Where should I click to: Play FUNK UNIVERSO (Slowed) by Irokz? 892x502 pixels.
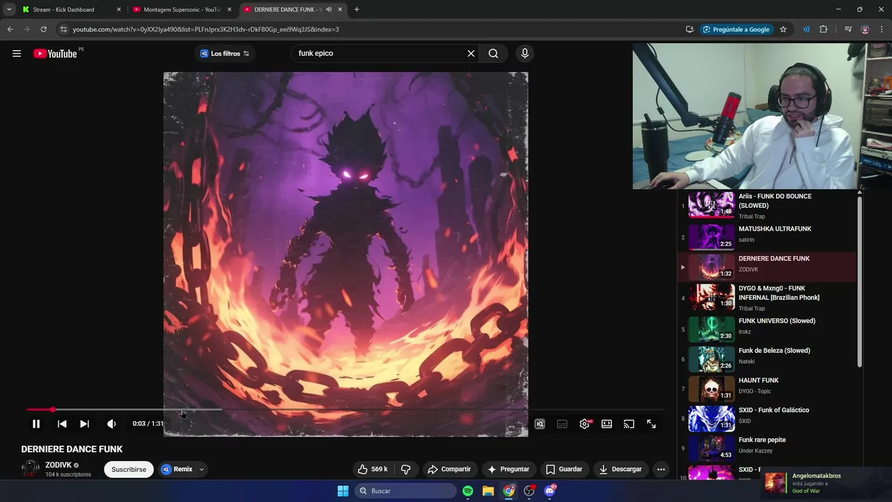[x=767, y=329]
